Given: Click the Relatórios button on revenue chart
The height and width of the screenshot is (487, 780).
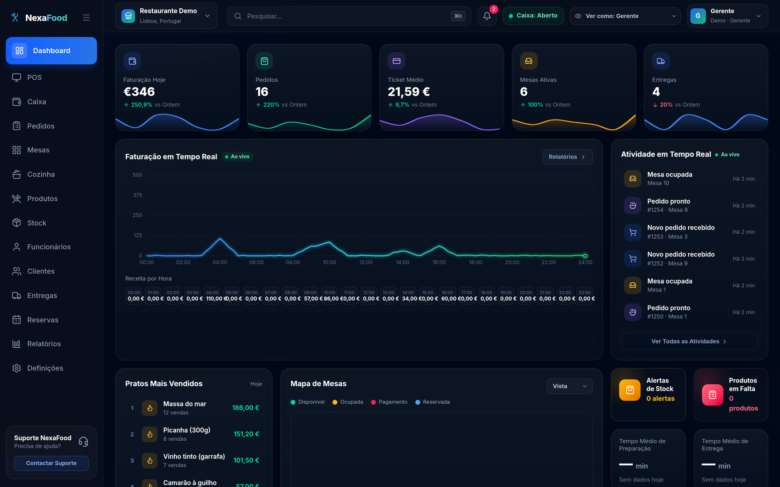Looking at the screenshot, I should click(567, 157).
